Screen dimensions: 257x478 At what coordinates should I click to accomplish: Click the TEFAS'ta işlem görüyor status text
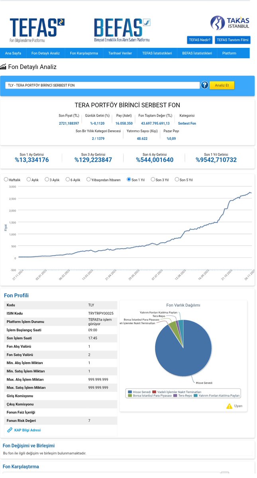pos(100,321)
